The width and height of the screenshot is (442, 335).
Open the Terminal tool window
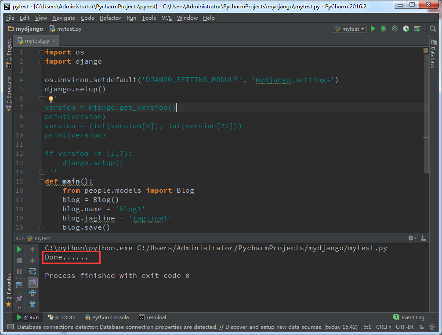click(152, 317)
